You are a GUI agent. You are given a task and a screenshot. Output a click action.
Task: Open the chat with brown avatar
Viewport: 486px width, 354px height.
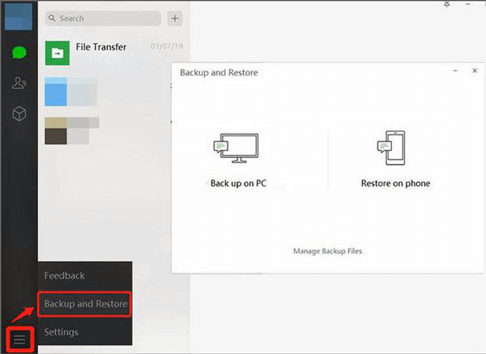114,130
